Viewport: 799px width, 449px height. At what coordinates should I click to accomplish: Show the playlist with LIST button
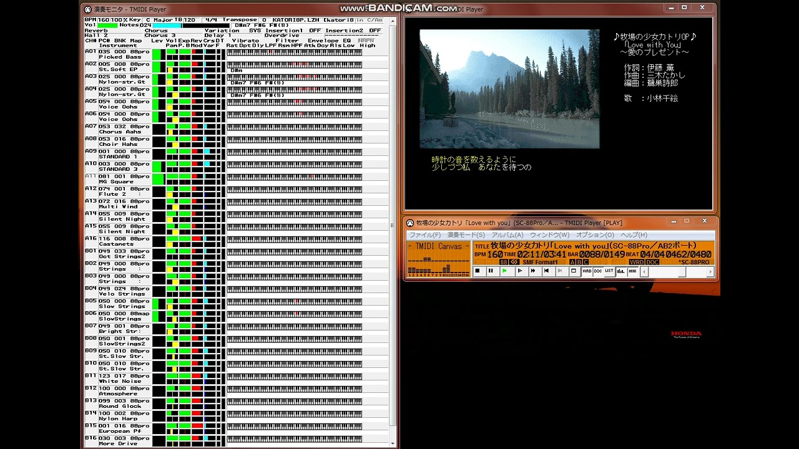coord(609,271)
